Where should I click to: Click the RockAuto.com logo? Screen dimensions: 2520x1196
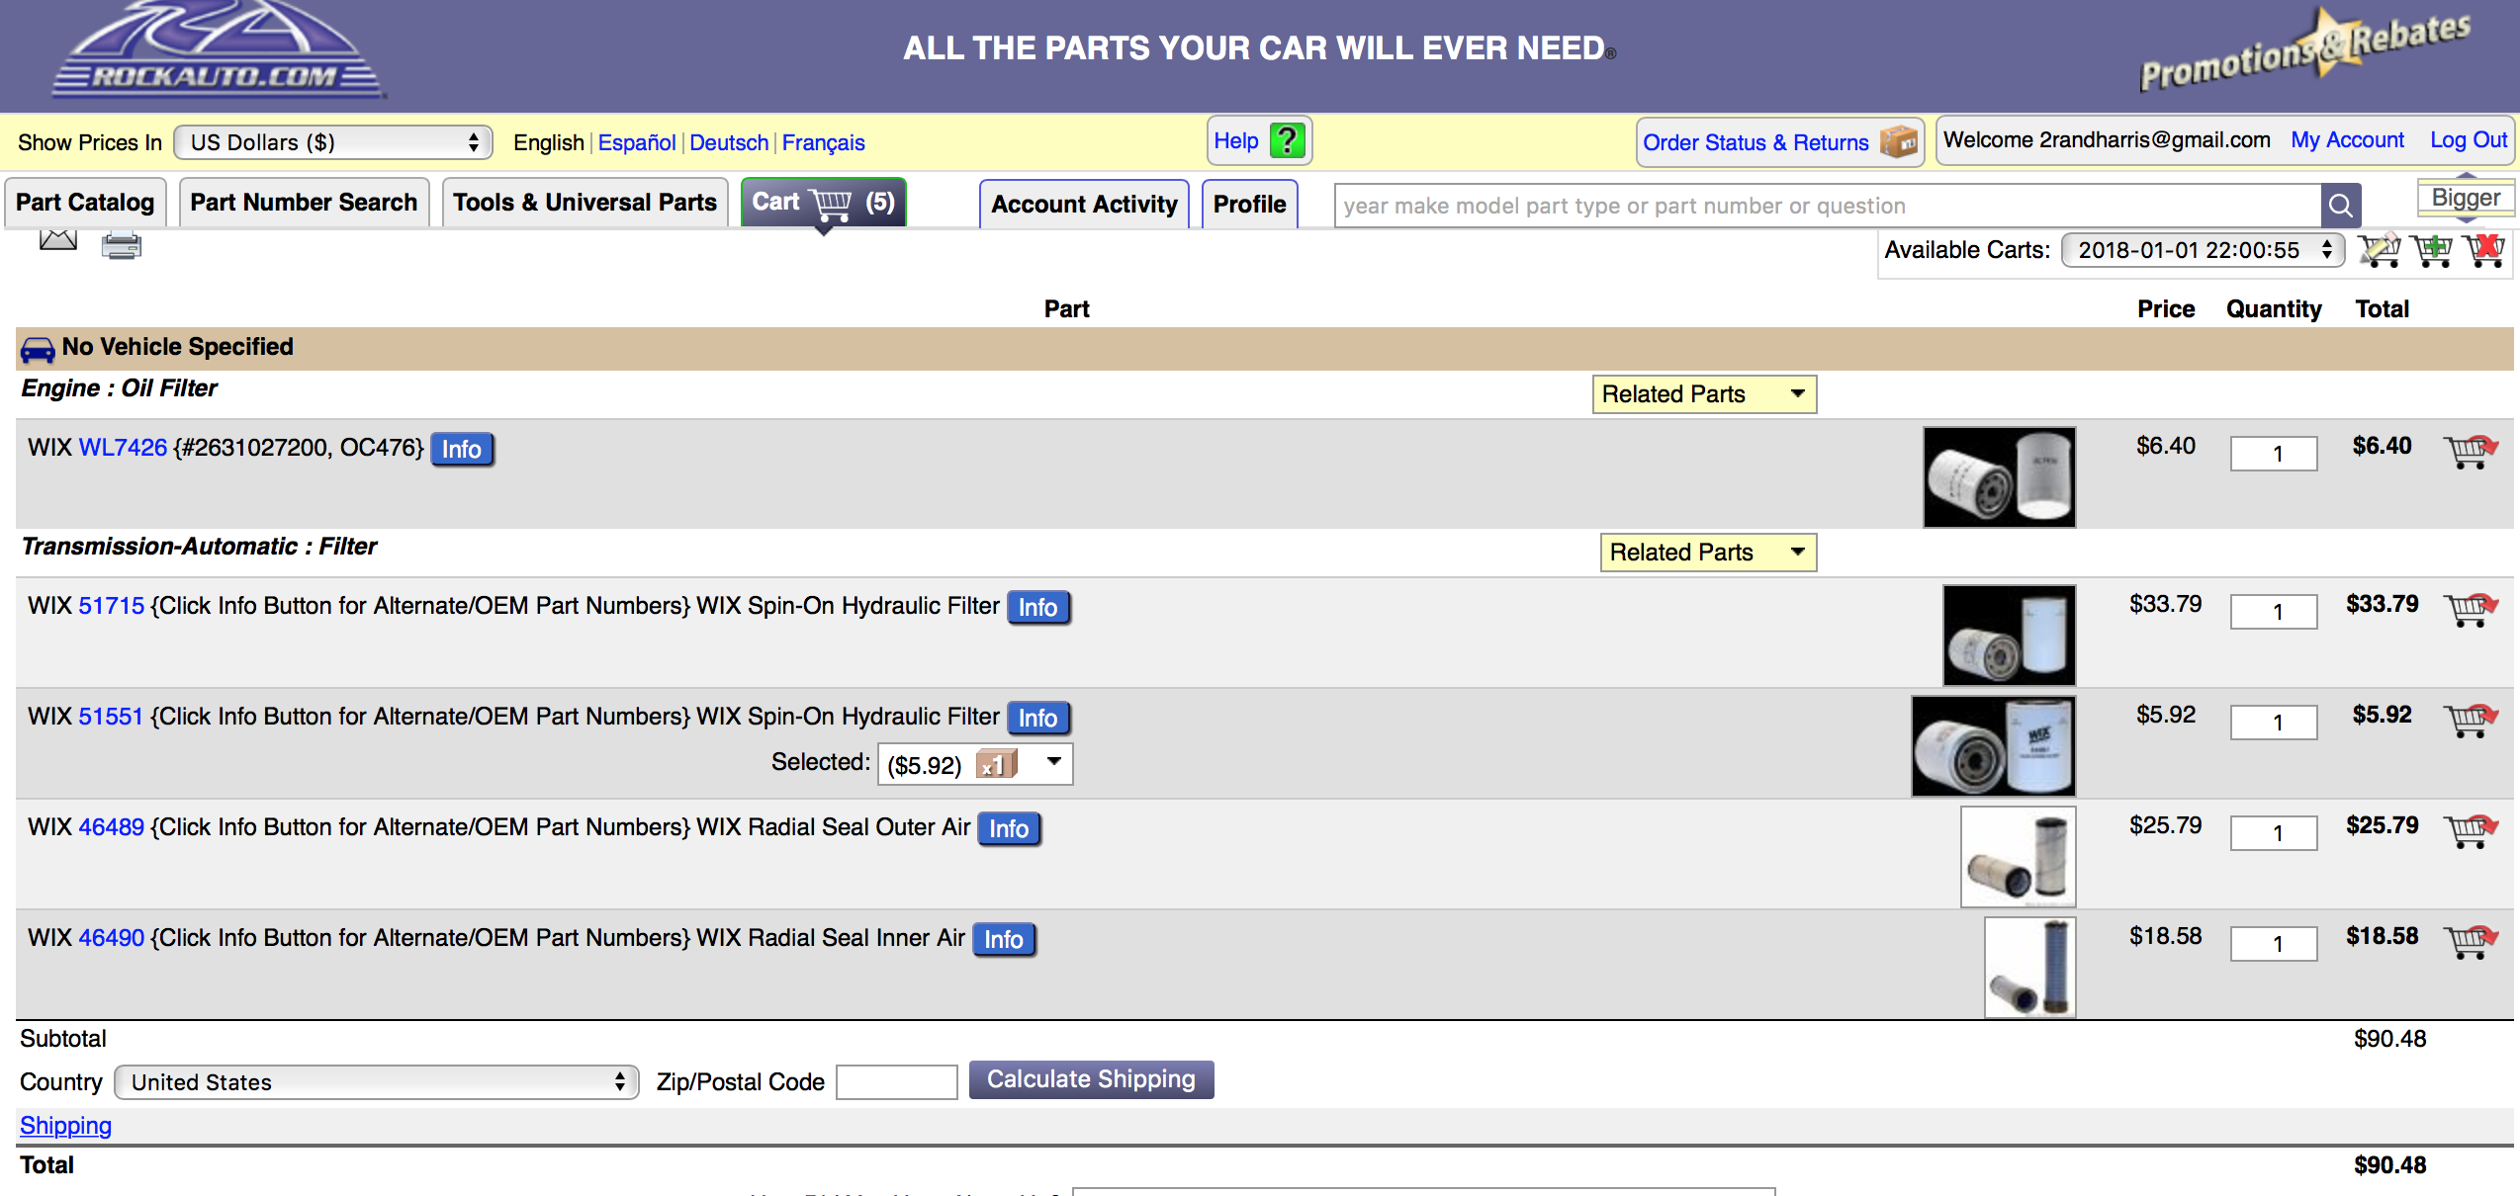coord(218,51)
